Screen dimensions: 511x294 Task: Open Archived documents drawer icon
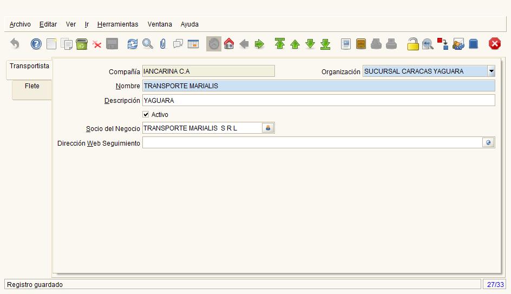(x=361, y=44)
